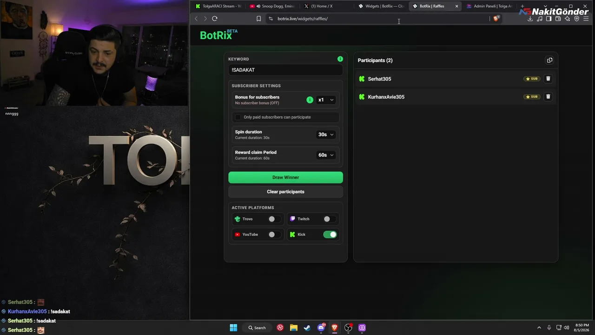Open the browser downloads icon
Viewport: 595px width, 335px height.
pyautogui.click(x=530, y=19)
